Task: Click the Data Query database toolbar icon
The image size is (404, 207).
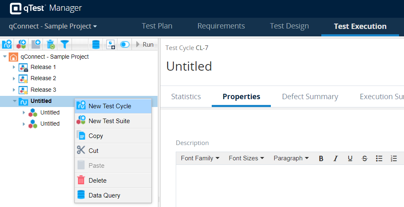Action: [x=96, y=44]
